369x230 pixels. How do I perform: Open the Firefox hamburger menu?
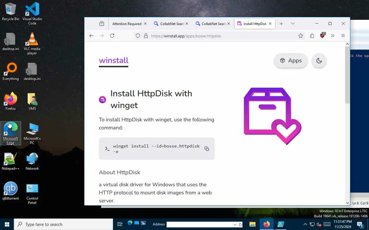pos(343,36)
